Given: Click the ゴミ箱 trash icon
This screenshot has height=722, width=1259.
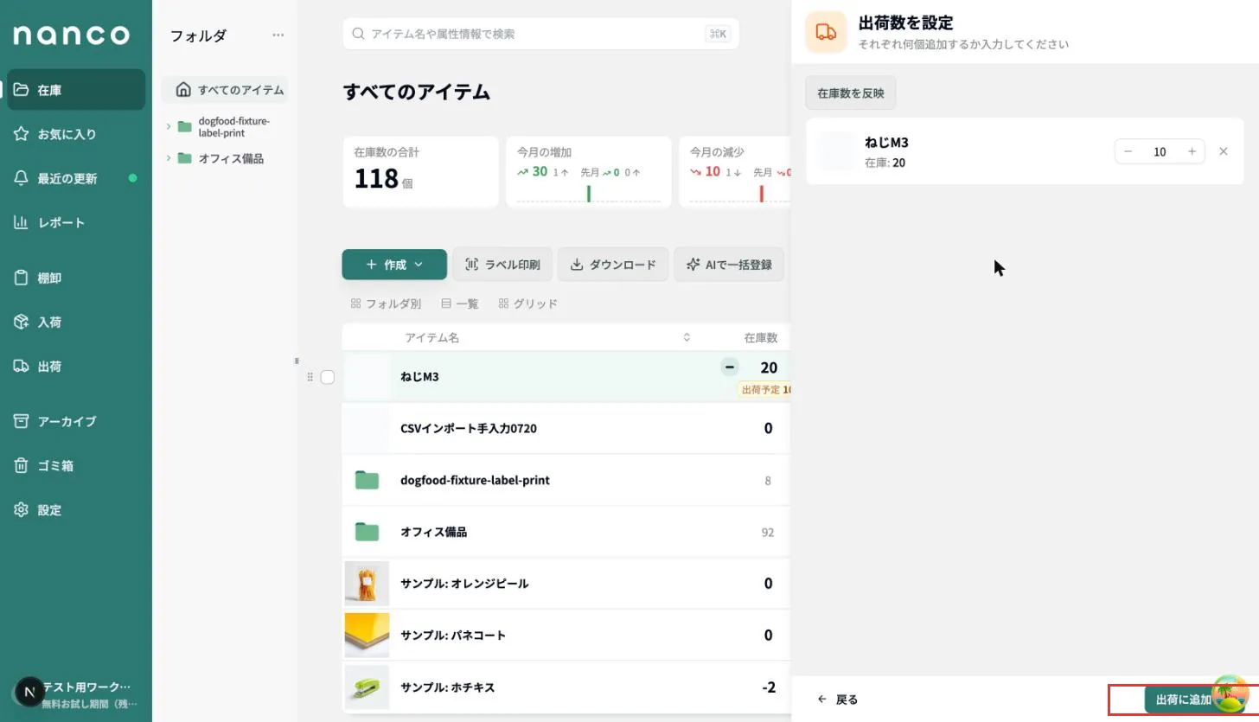Looking at the screenshot, I should coord(22,465).
